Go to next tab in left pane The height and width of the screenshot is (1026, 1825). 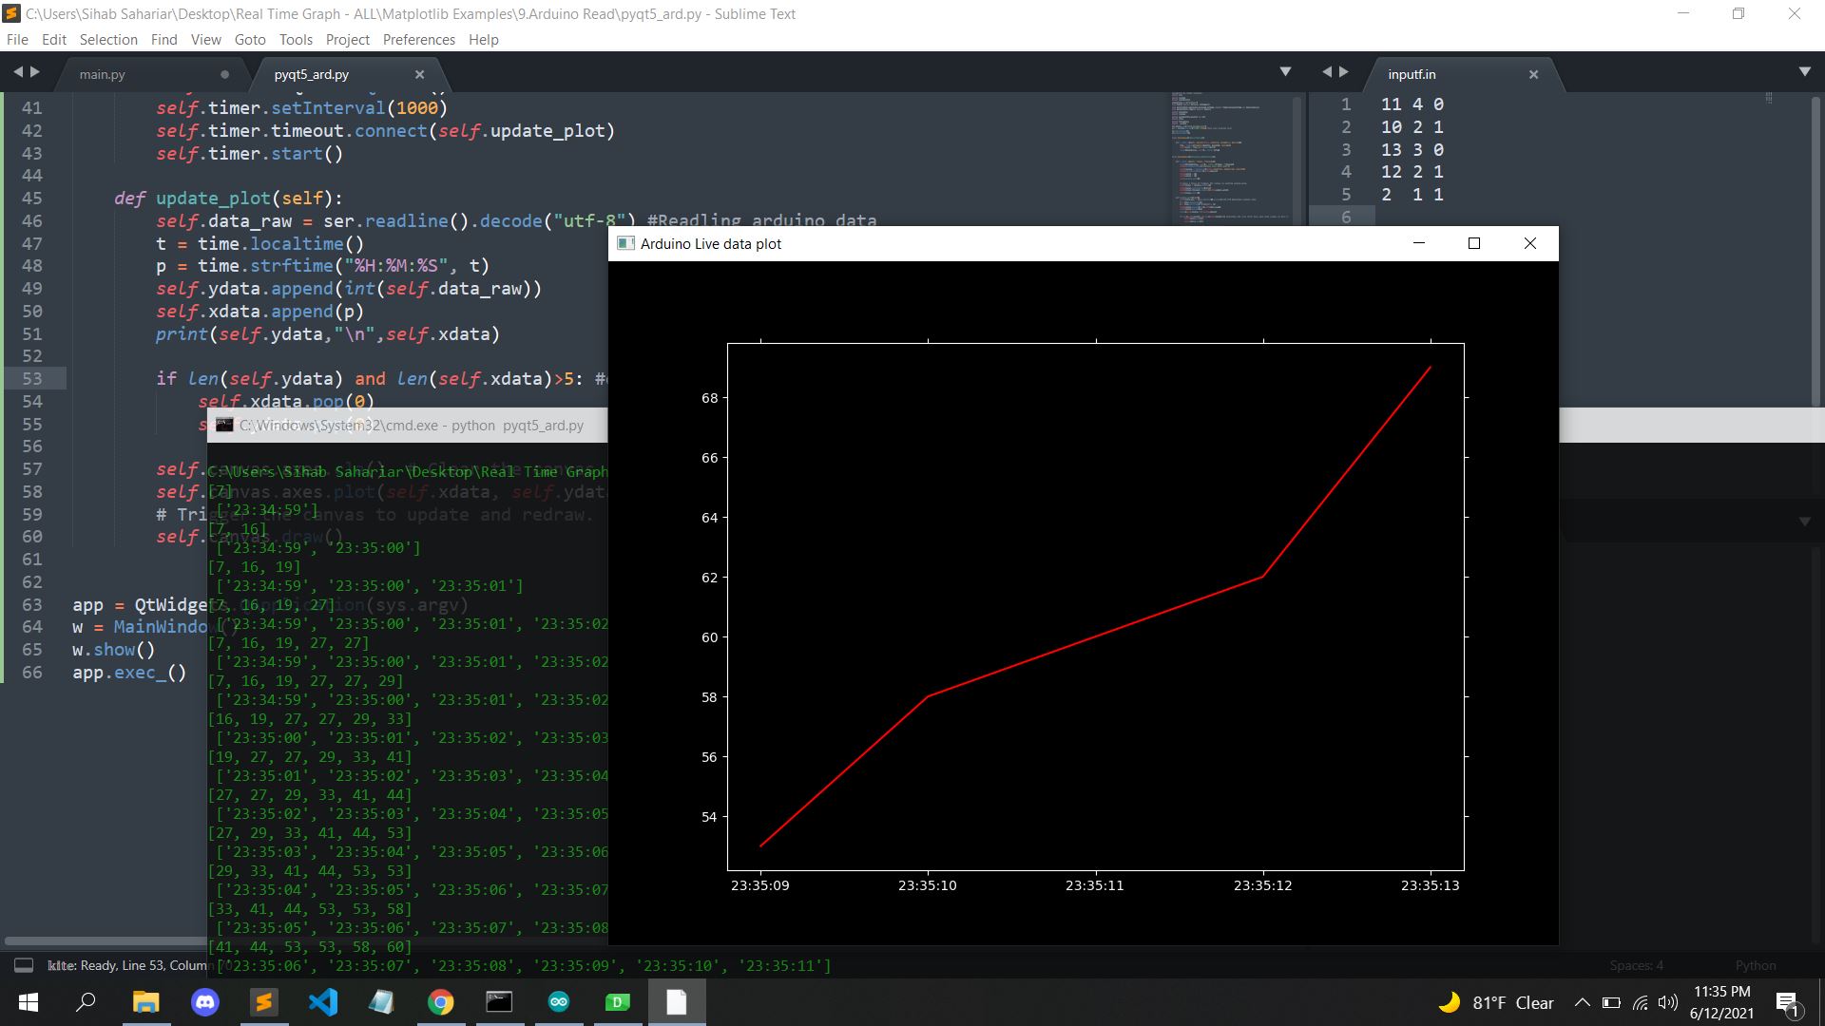click(x=35, y=72)
